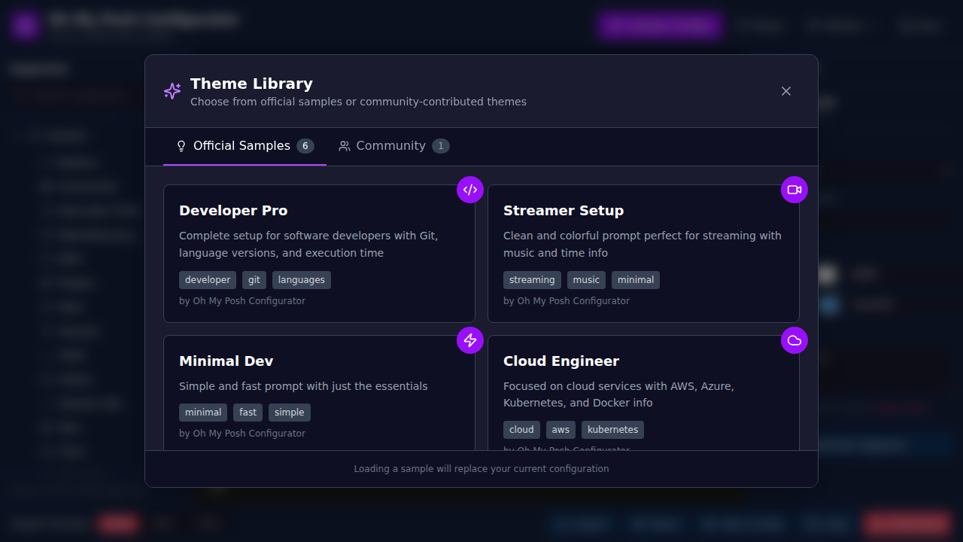Click the lightbulb icon in Official Samples tab
Screen dimensions: 963x542
coord(181,146)
